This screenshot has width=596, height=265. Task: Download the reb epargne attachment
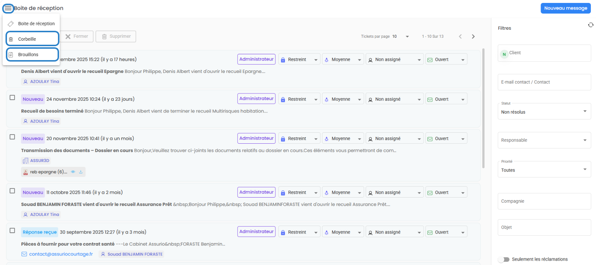81,172
